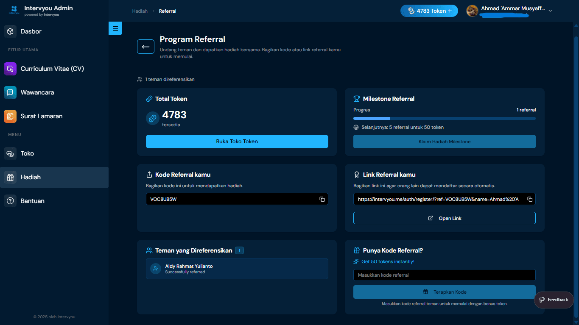Screen dimensions: 579x325
Task: Click the referral code VOC8UB5W field
Action: 237,199
